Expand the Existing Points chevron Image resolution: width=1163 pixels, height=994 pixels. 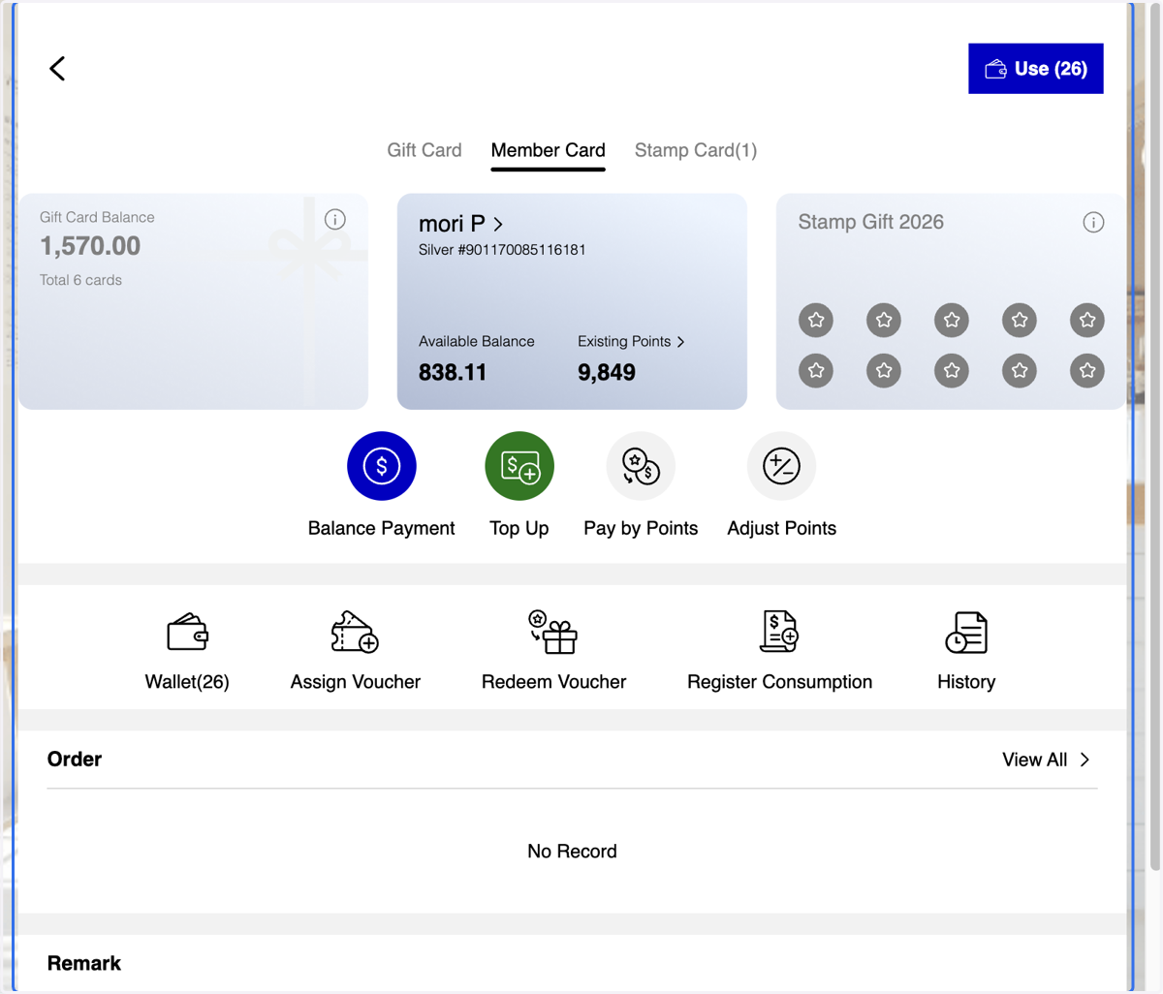click(680, 342)
